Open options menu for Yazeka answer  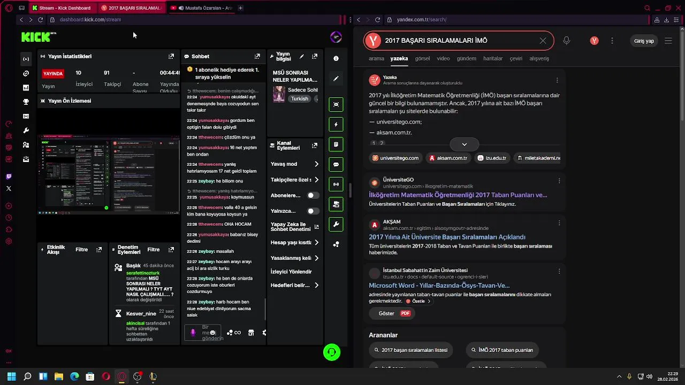(557, 80)
